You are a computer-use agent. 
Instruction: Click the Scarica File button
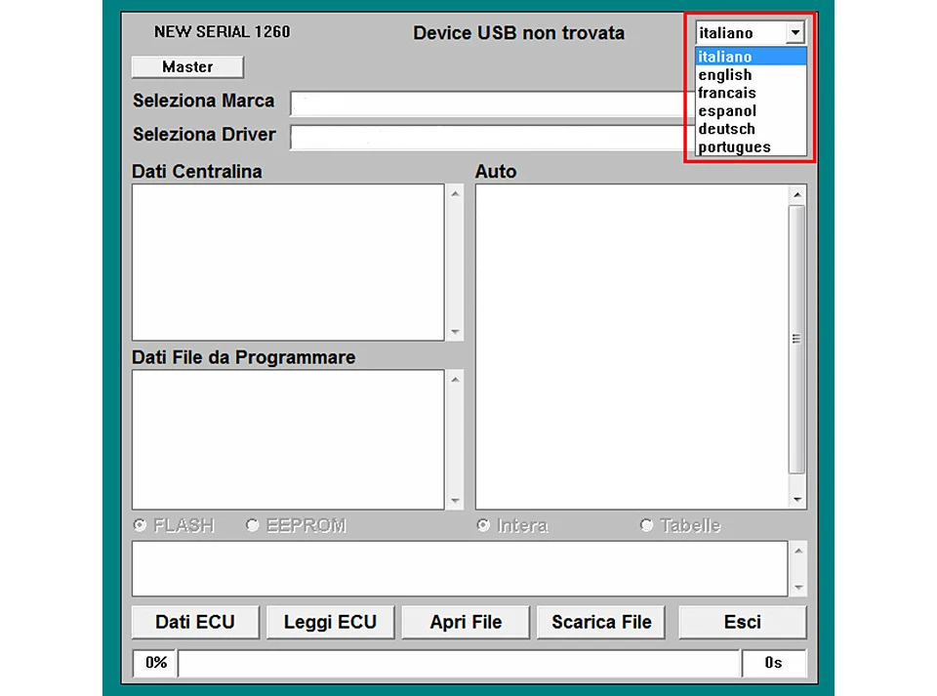pos(601,623)
